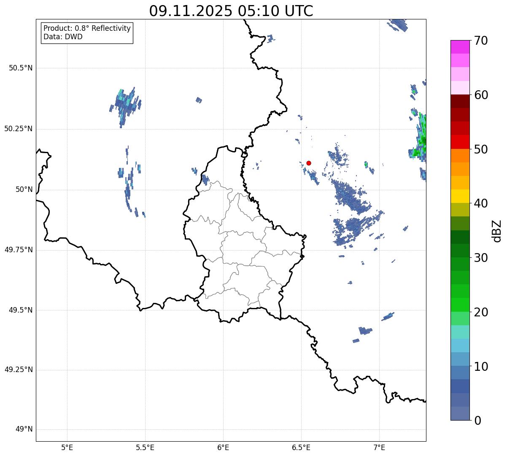
Task: Click the 5°E longitude label
Action: pos(67,447)
